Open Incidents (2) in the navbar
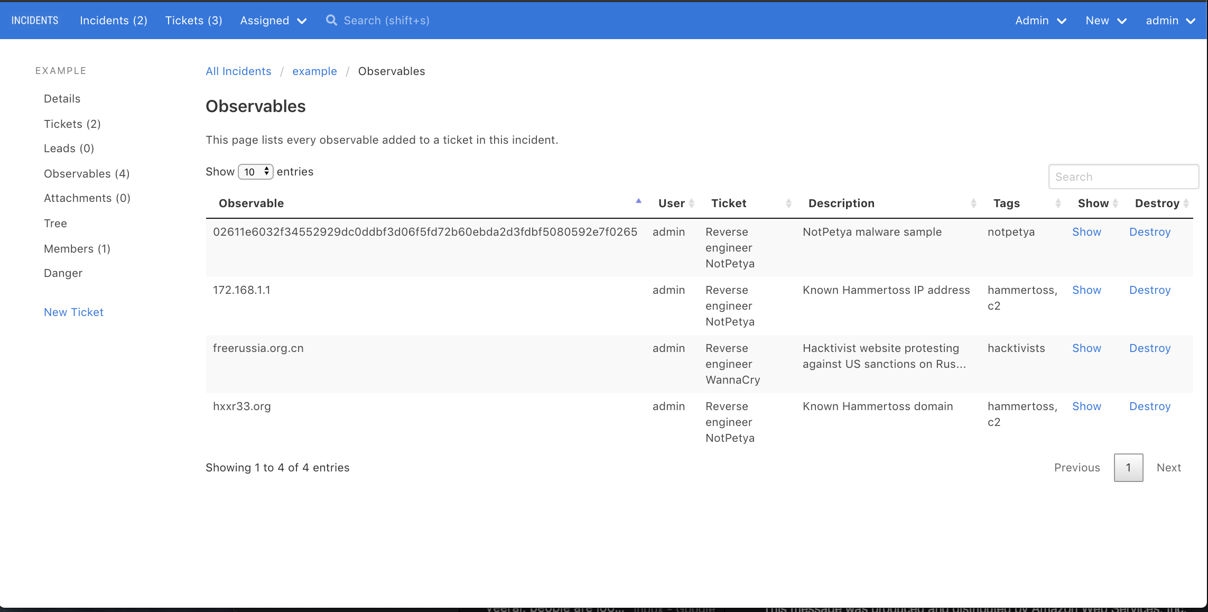This screenshot has width=1208, height=612. pos(114,20)
